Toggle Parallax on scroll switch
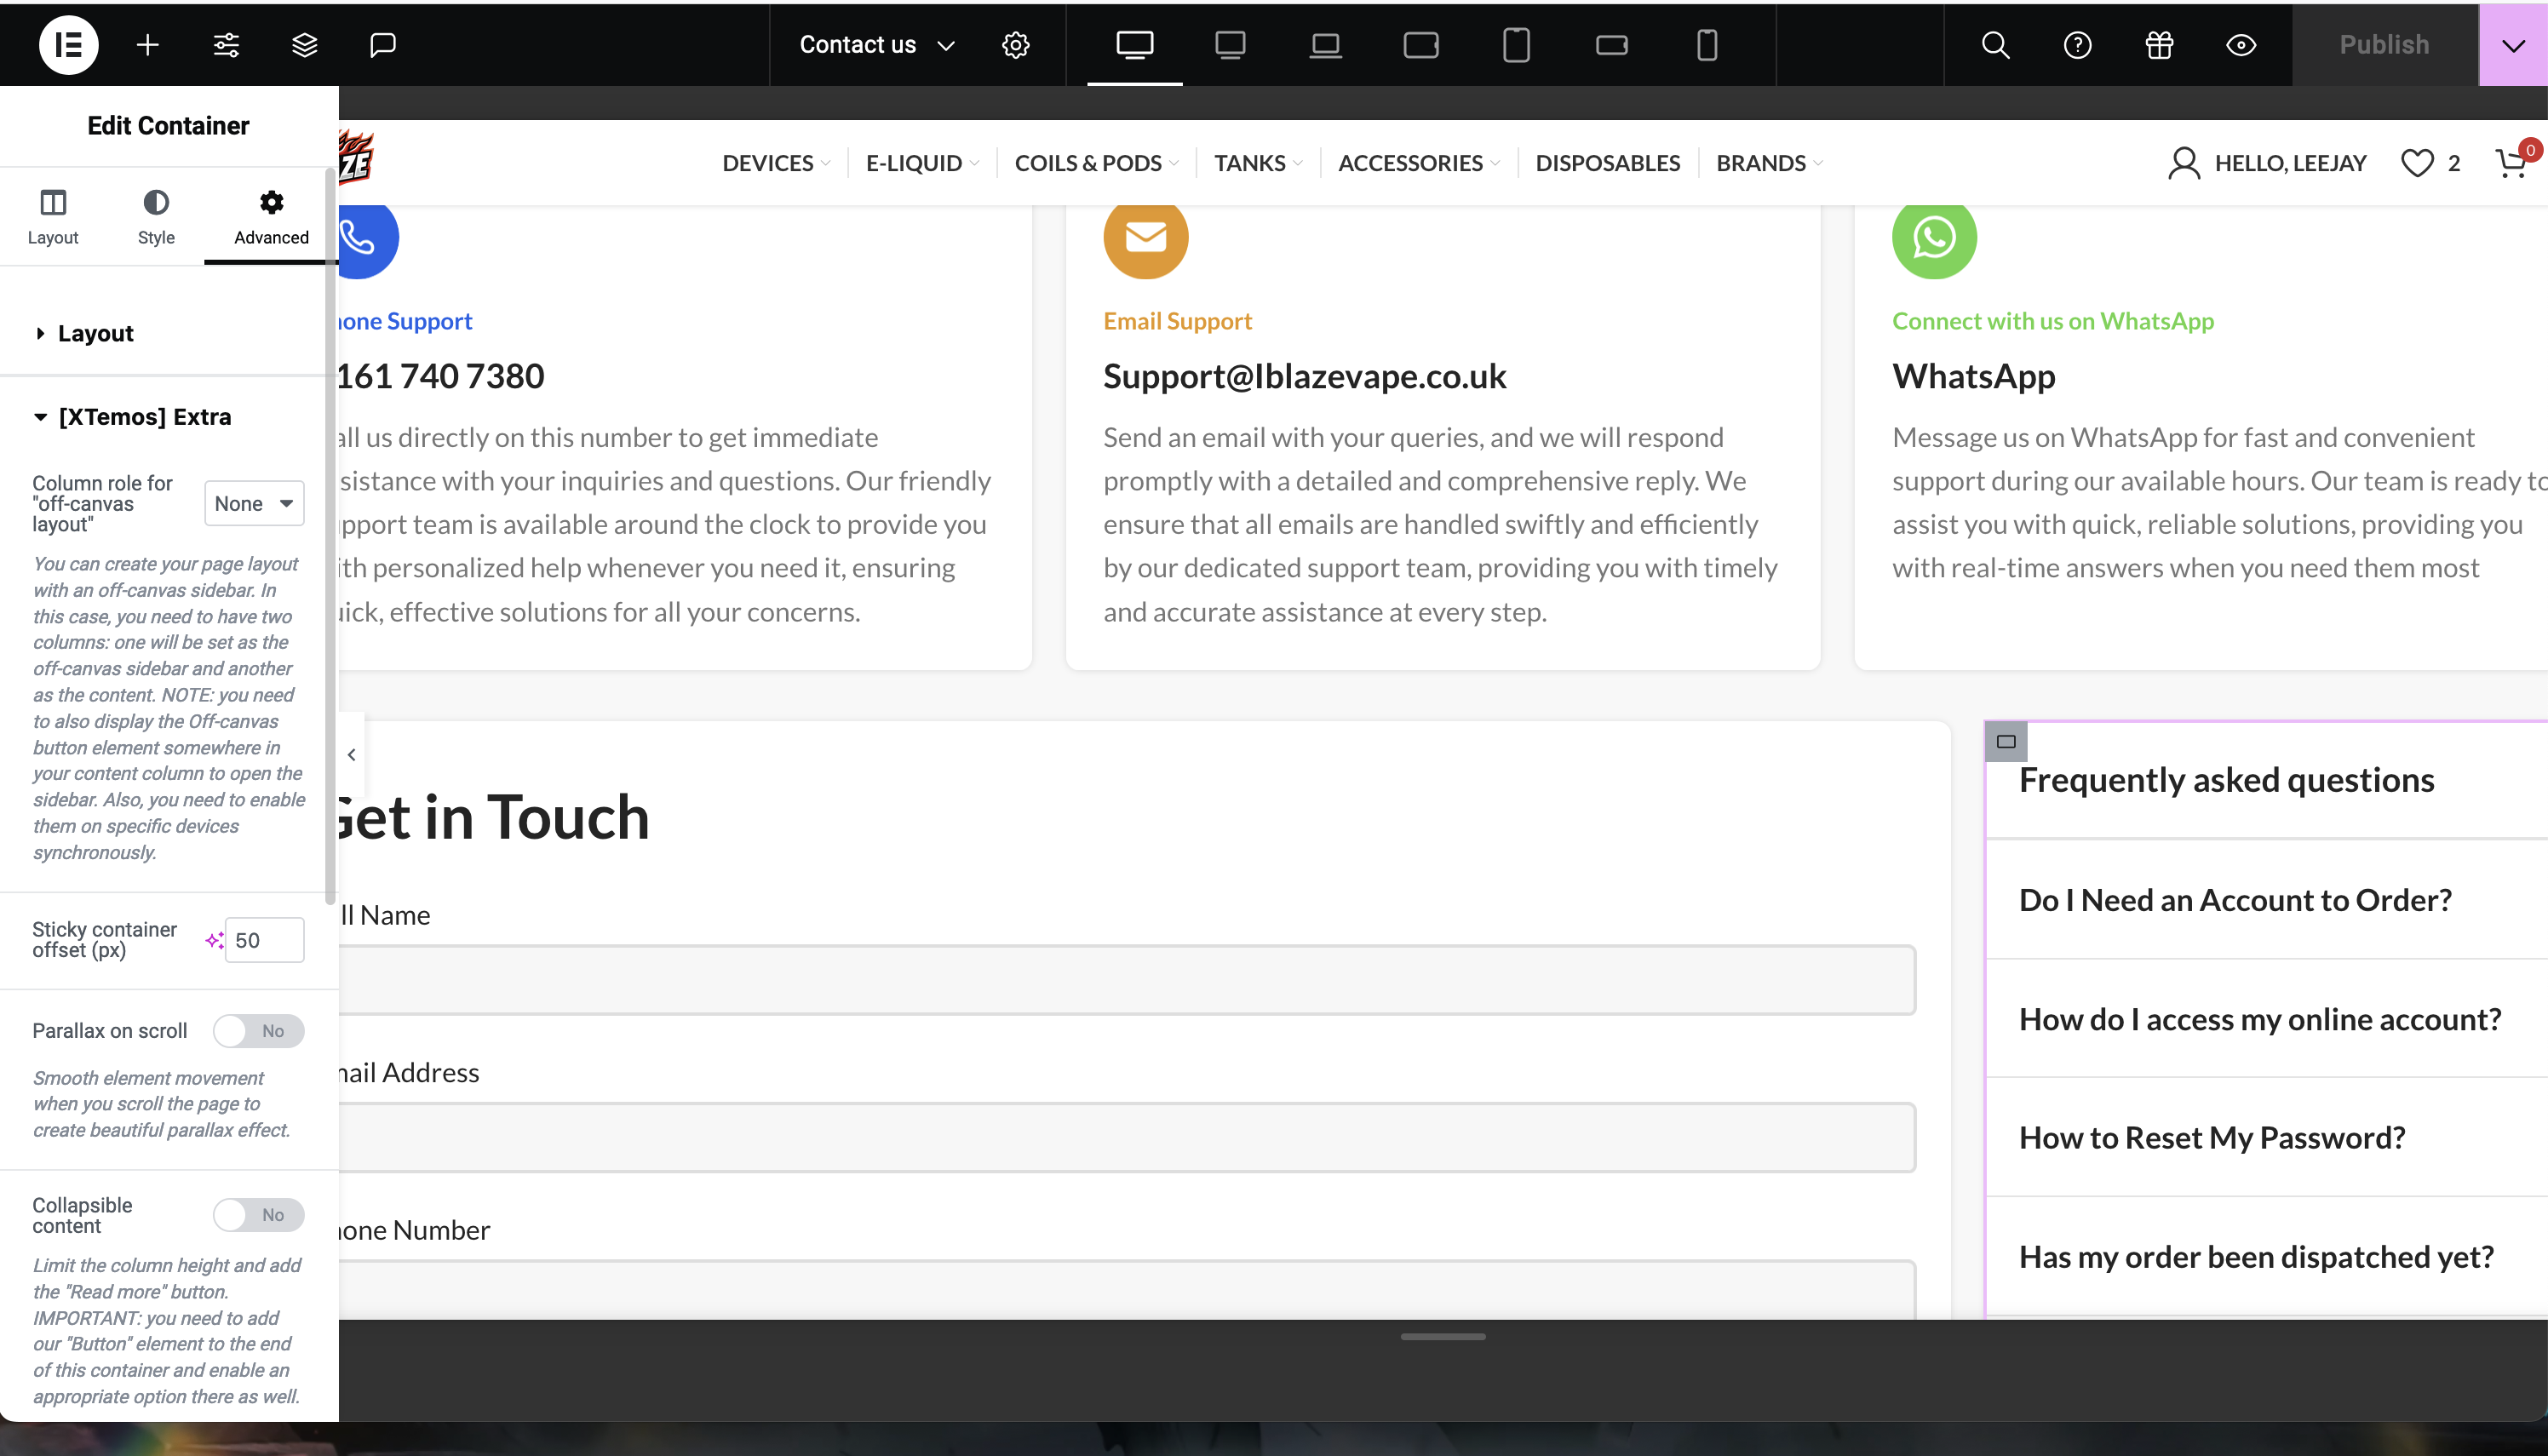 point(258,1031)
